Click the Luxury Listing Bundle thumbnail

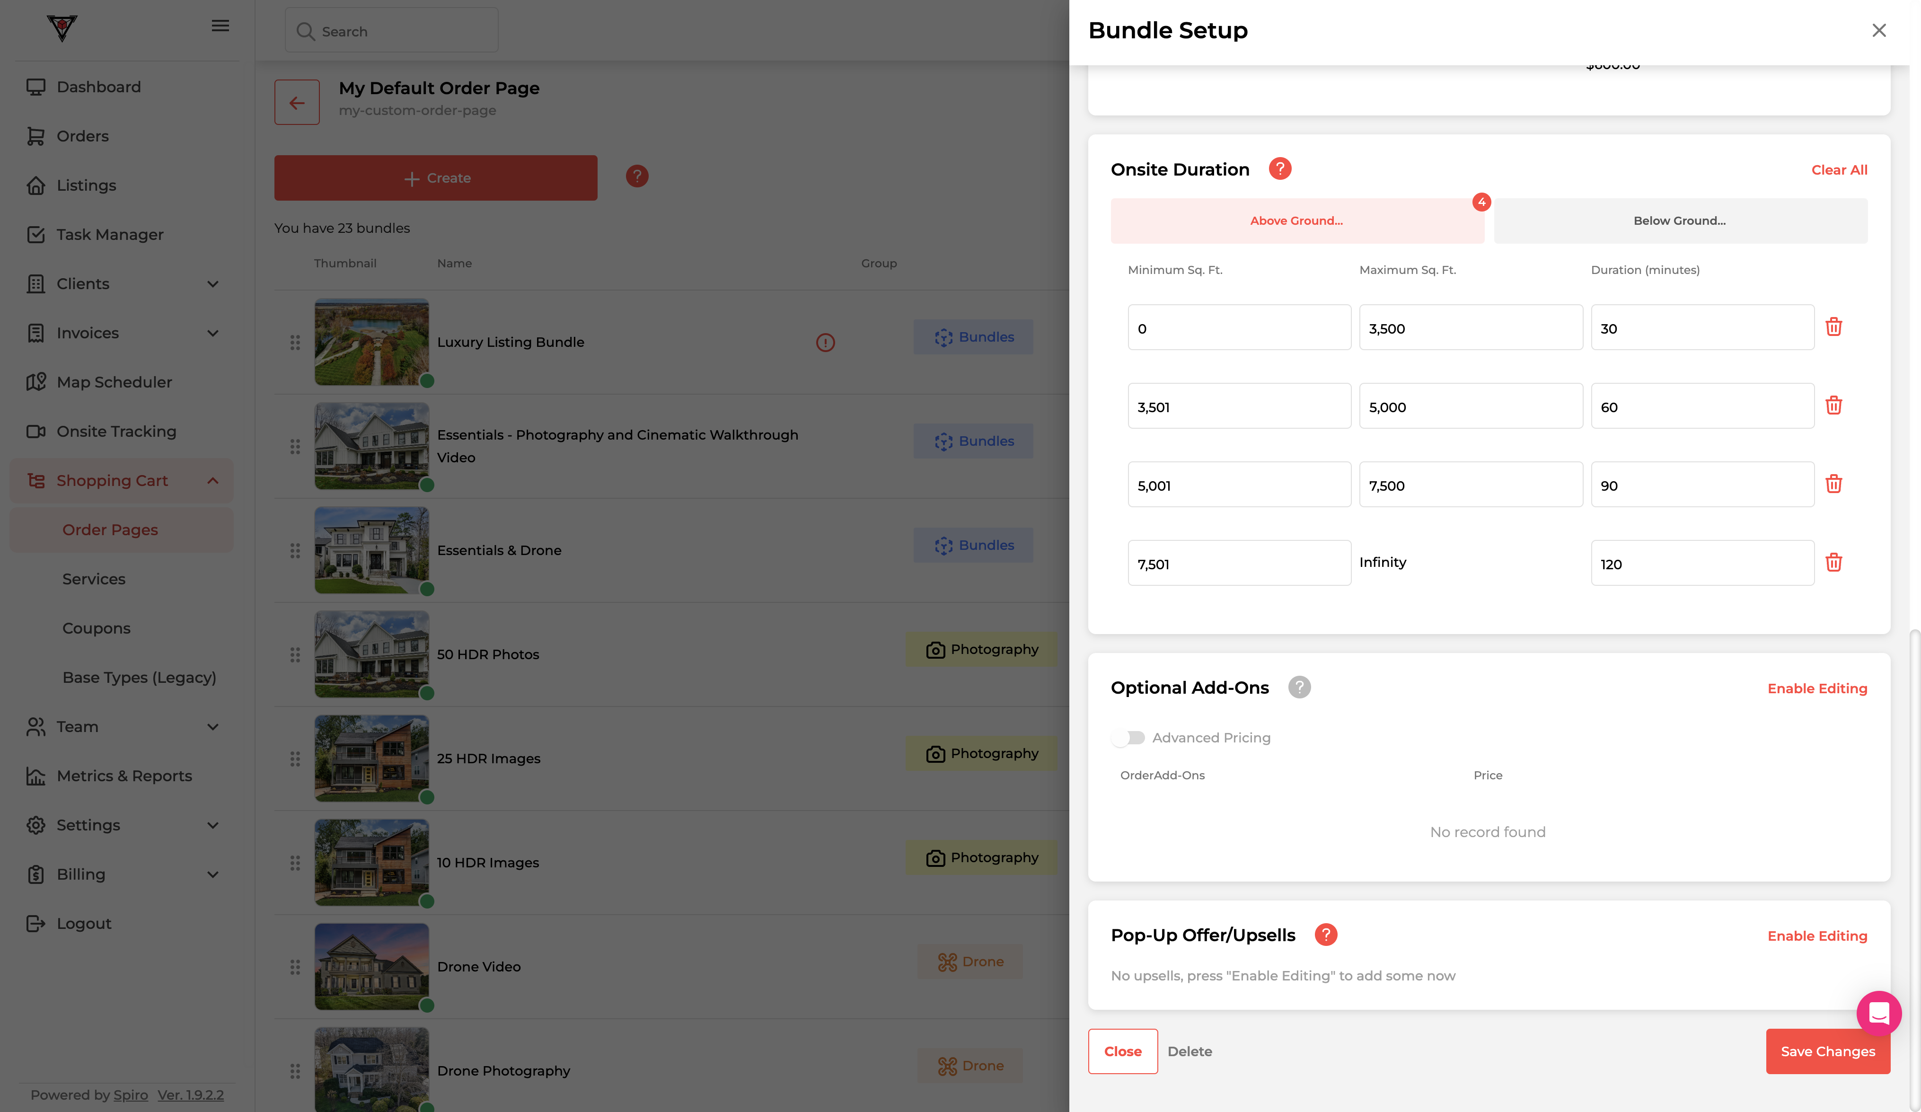[371, 342]
